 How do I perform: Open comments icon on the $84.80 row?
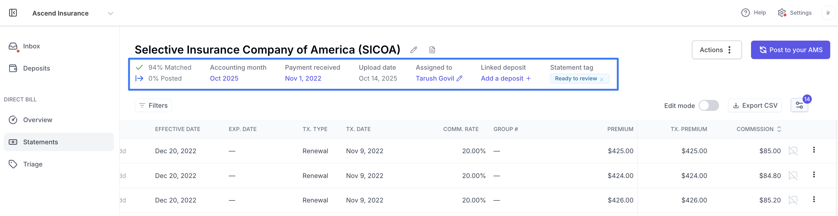coord(793,176)
